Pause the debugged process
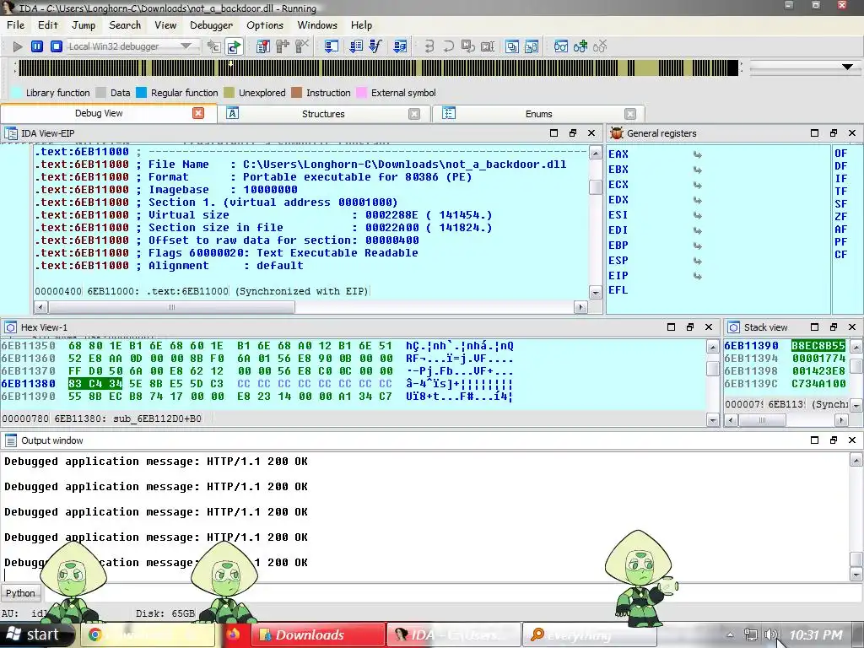 (37, 47)
